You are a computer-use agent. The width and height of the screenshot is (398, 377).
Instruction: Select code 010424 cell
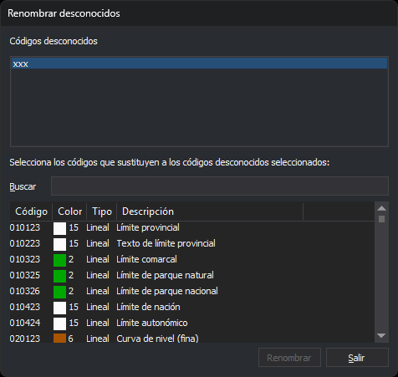coord(25,323)
